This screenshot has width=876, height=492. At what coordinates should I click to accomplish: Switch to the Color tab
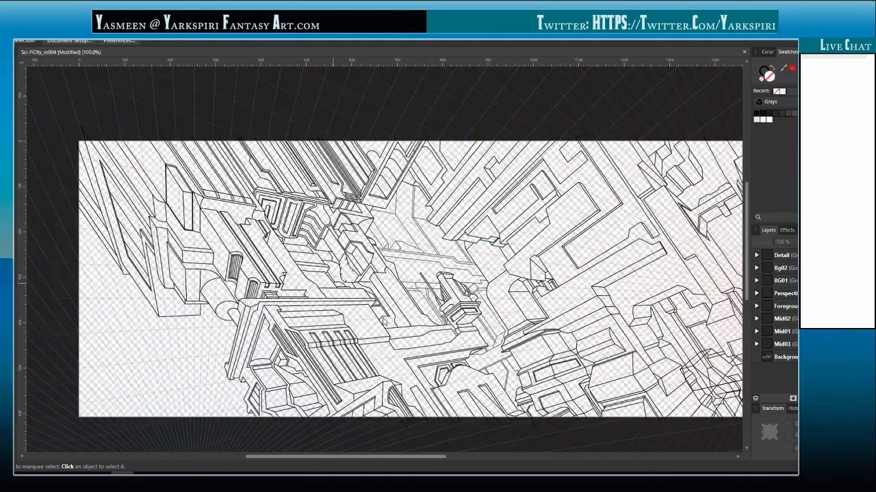coord(768,52)
